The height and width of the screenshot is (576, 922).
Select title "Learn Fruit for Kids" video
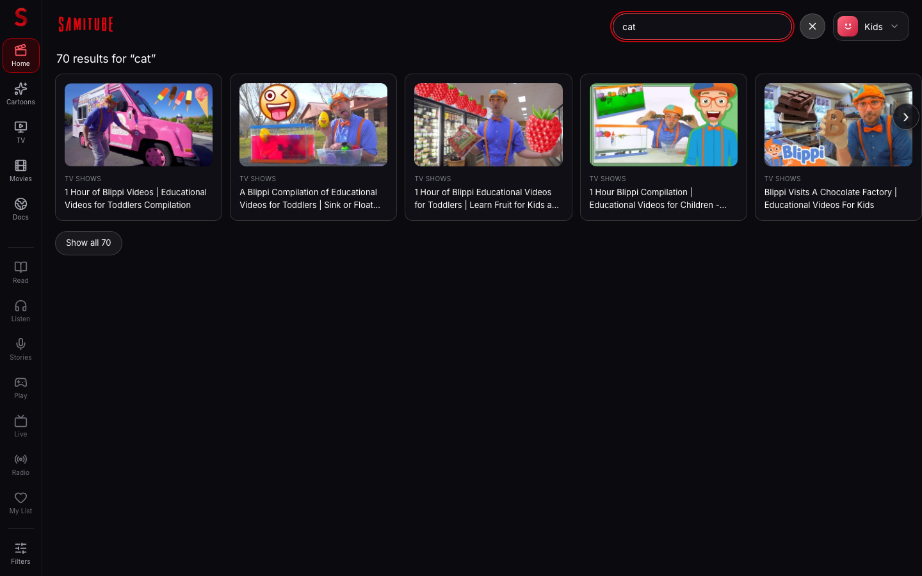[x=487, y=198]
